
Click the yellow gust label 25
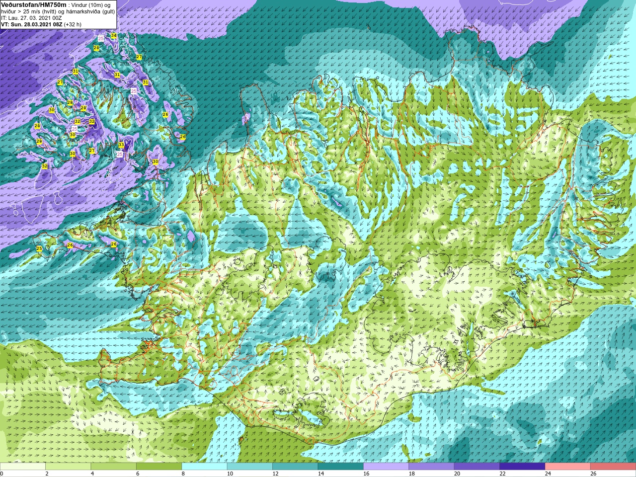(39, 248)
